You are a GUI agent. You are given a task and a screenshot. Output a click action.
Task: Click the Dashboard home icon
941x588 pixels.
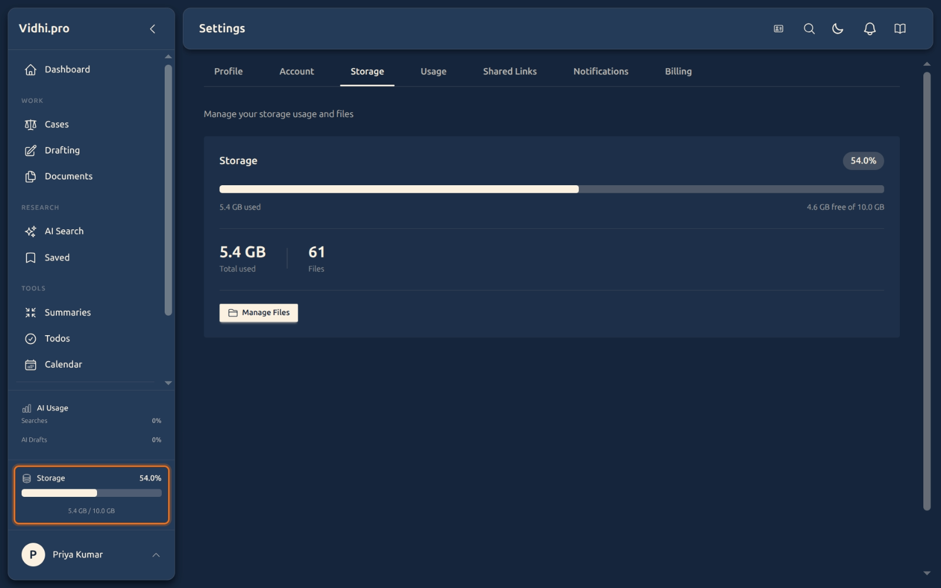pyautogui.click(x=31, y=70)
